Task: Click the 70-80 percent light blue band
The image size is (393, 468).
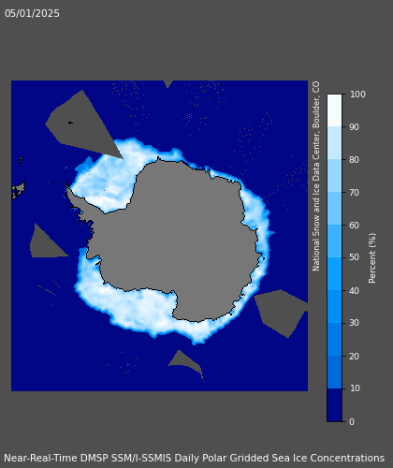Action: 334,176
